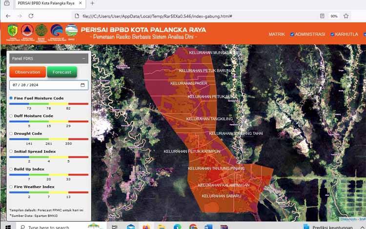Click the KELURAHAN KALAMPANGAN map label
This screenshot has width=366, height=229.
pos(224,185)
